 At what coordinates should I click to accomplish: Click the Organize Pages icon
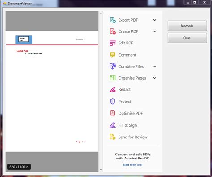coord(113,78)
